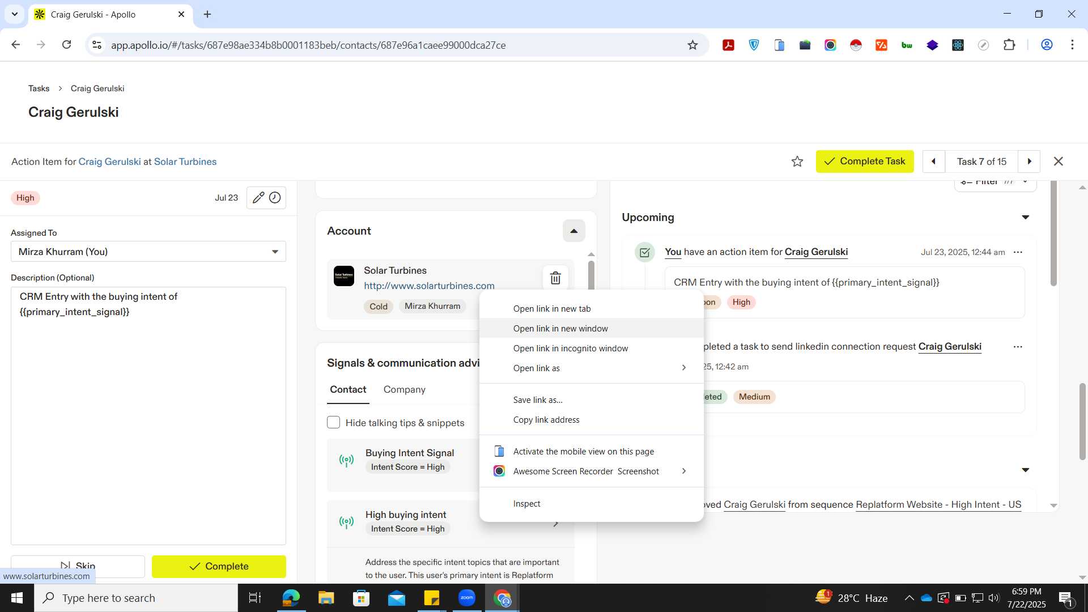1088x612 pixels.
Task: Open more options for the action item entry
Action: pyautogui.click(x=1018, y=252)
